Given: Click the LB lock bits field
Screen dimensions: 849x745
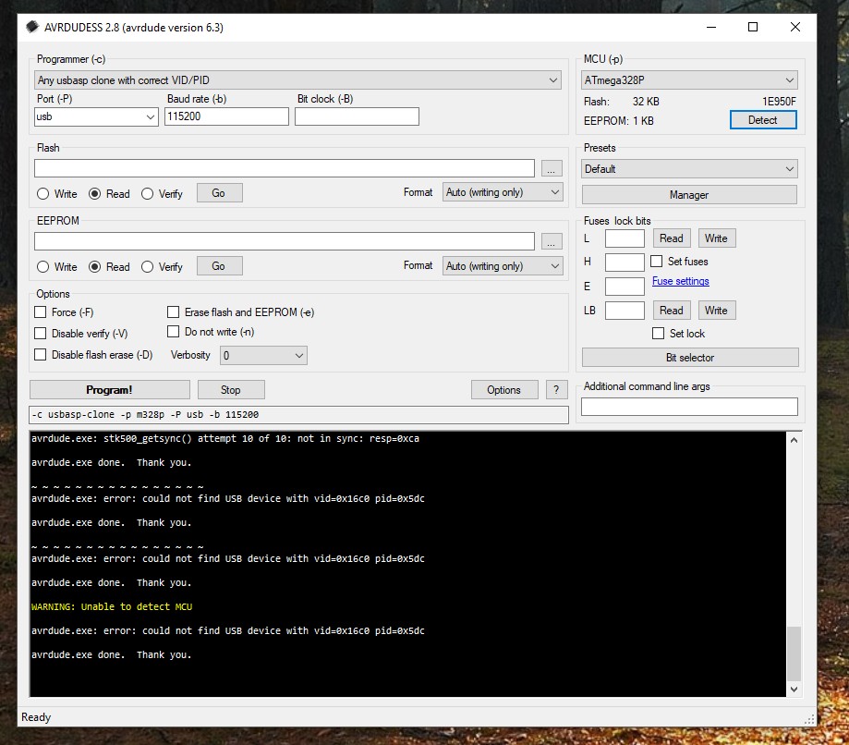Looking at the screenshot, I should [625, 311].
